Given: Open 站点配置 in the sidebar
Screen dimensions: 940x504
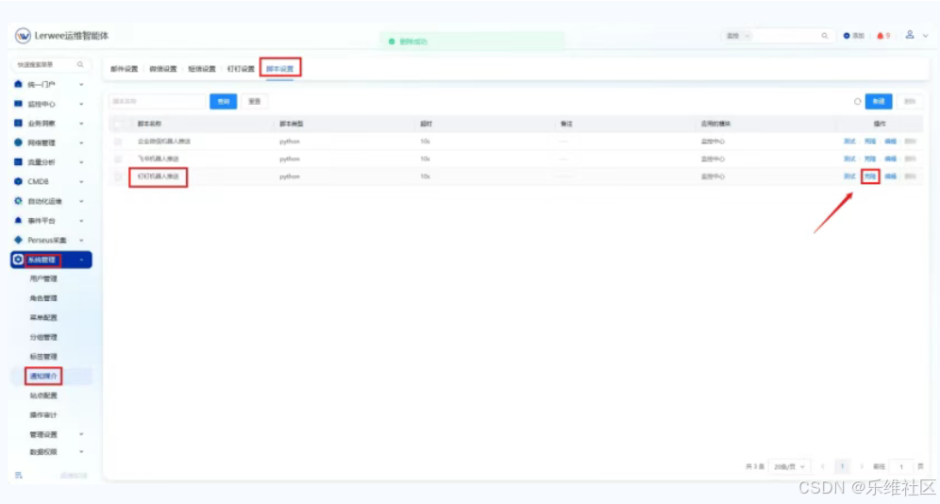Looking at the screenshot, I should point(43,395).
